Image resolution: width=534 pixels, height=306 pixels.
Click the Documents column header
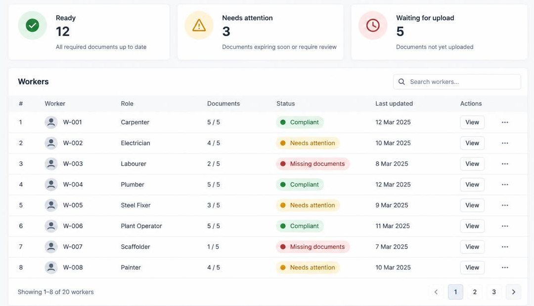(x=223, y=104)
